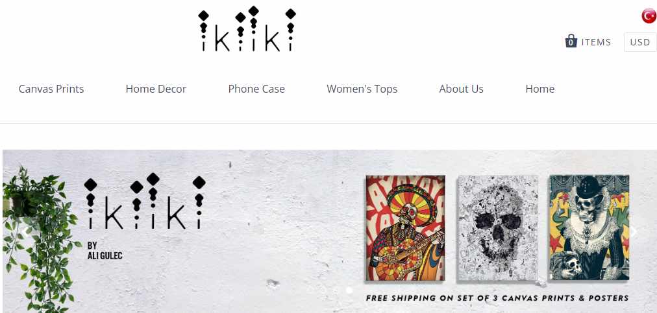Image resolution: width=657 pixels, height=313 pixels.
Task: Click the By Ali Gulec text
Action: 105,251
